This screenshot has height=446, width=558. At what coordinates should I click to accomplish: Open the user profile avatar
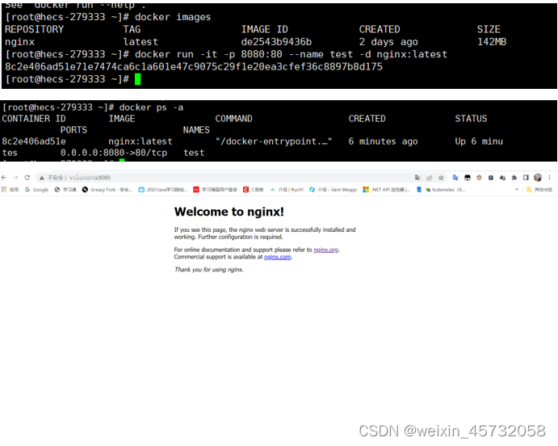click(x=538, y=177)
